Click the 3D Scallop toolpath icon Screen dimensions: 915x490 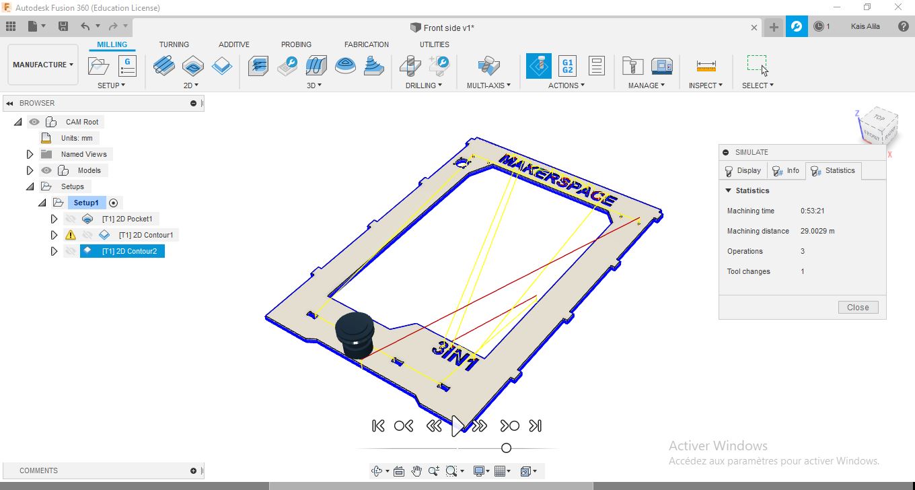[x=374, y=65]
